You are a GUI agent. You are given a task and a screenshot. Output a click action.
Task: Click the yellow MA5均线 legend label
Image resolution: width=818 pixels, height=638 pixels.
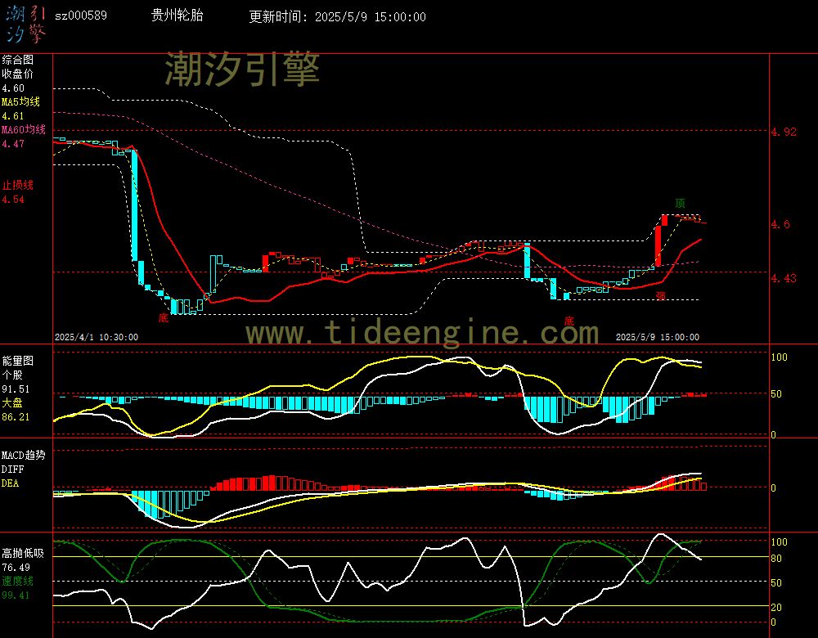pyautogui.click(x=21, y=101)
